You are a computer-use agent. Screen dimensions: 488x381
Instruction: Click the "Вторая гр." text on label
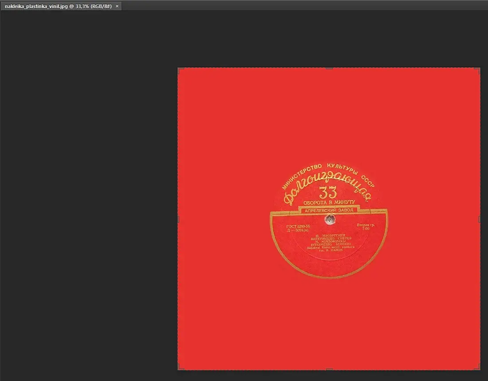366,225
